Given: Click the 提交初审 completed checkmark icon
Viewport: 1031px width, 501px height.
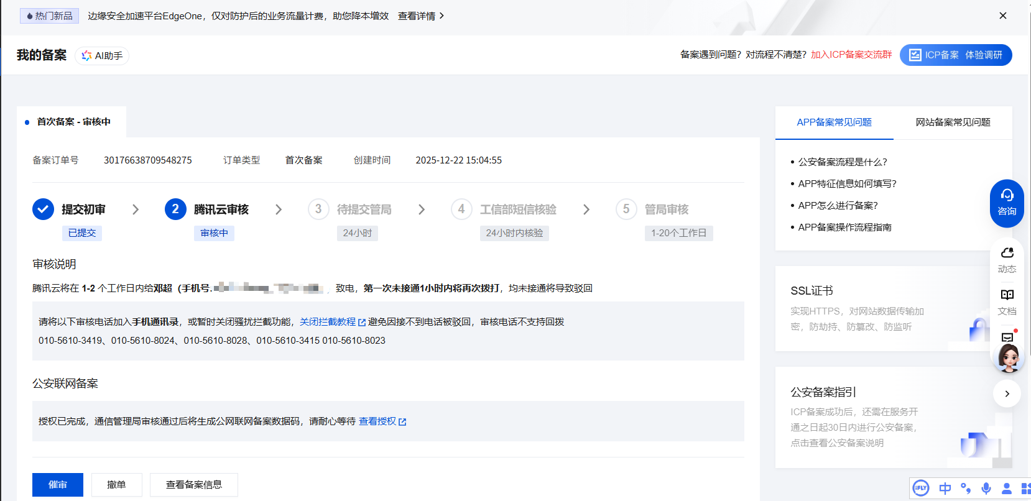Looking at the screenshot, I should (43, 209).
